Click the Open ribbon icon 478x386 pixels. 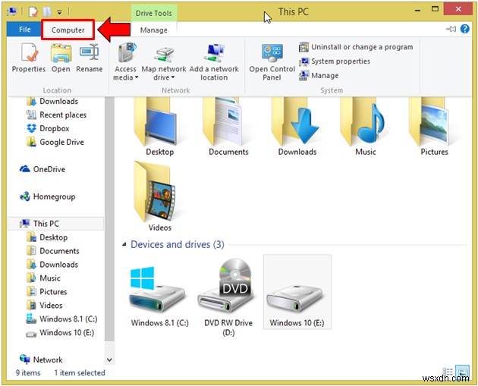[x=61, y=58]
